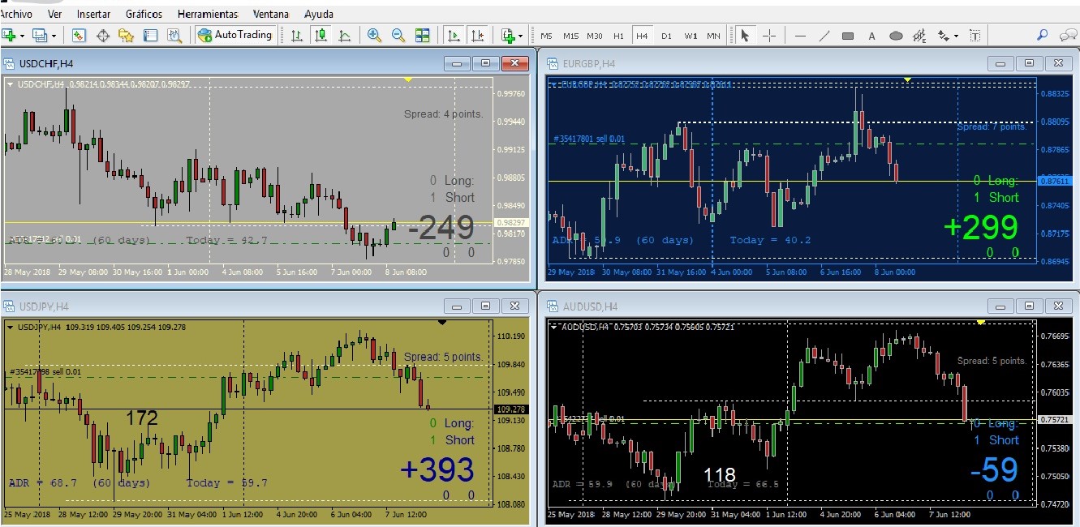The height and width of the screenshot is (527, 1080).
Task: Click the black shift marker on USDJPY chart
Action: pos(442,323)
